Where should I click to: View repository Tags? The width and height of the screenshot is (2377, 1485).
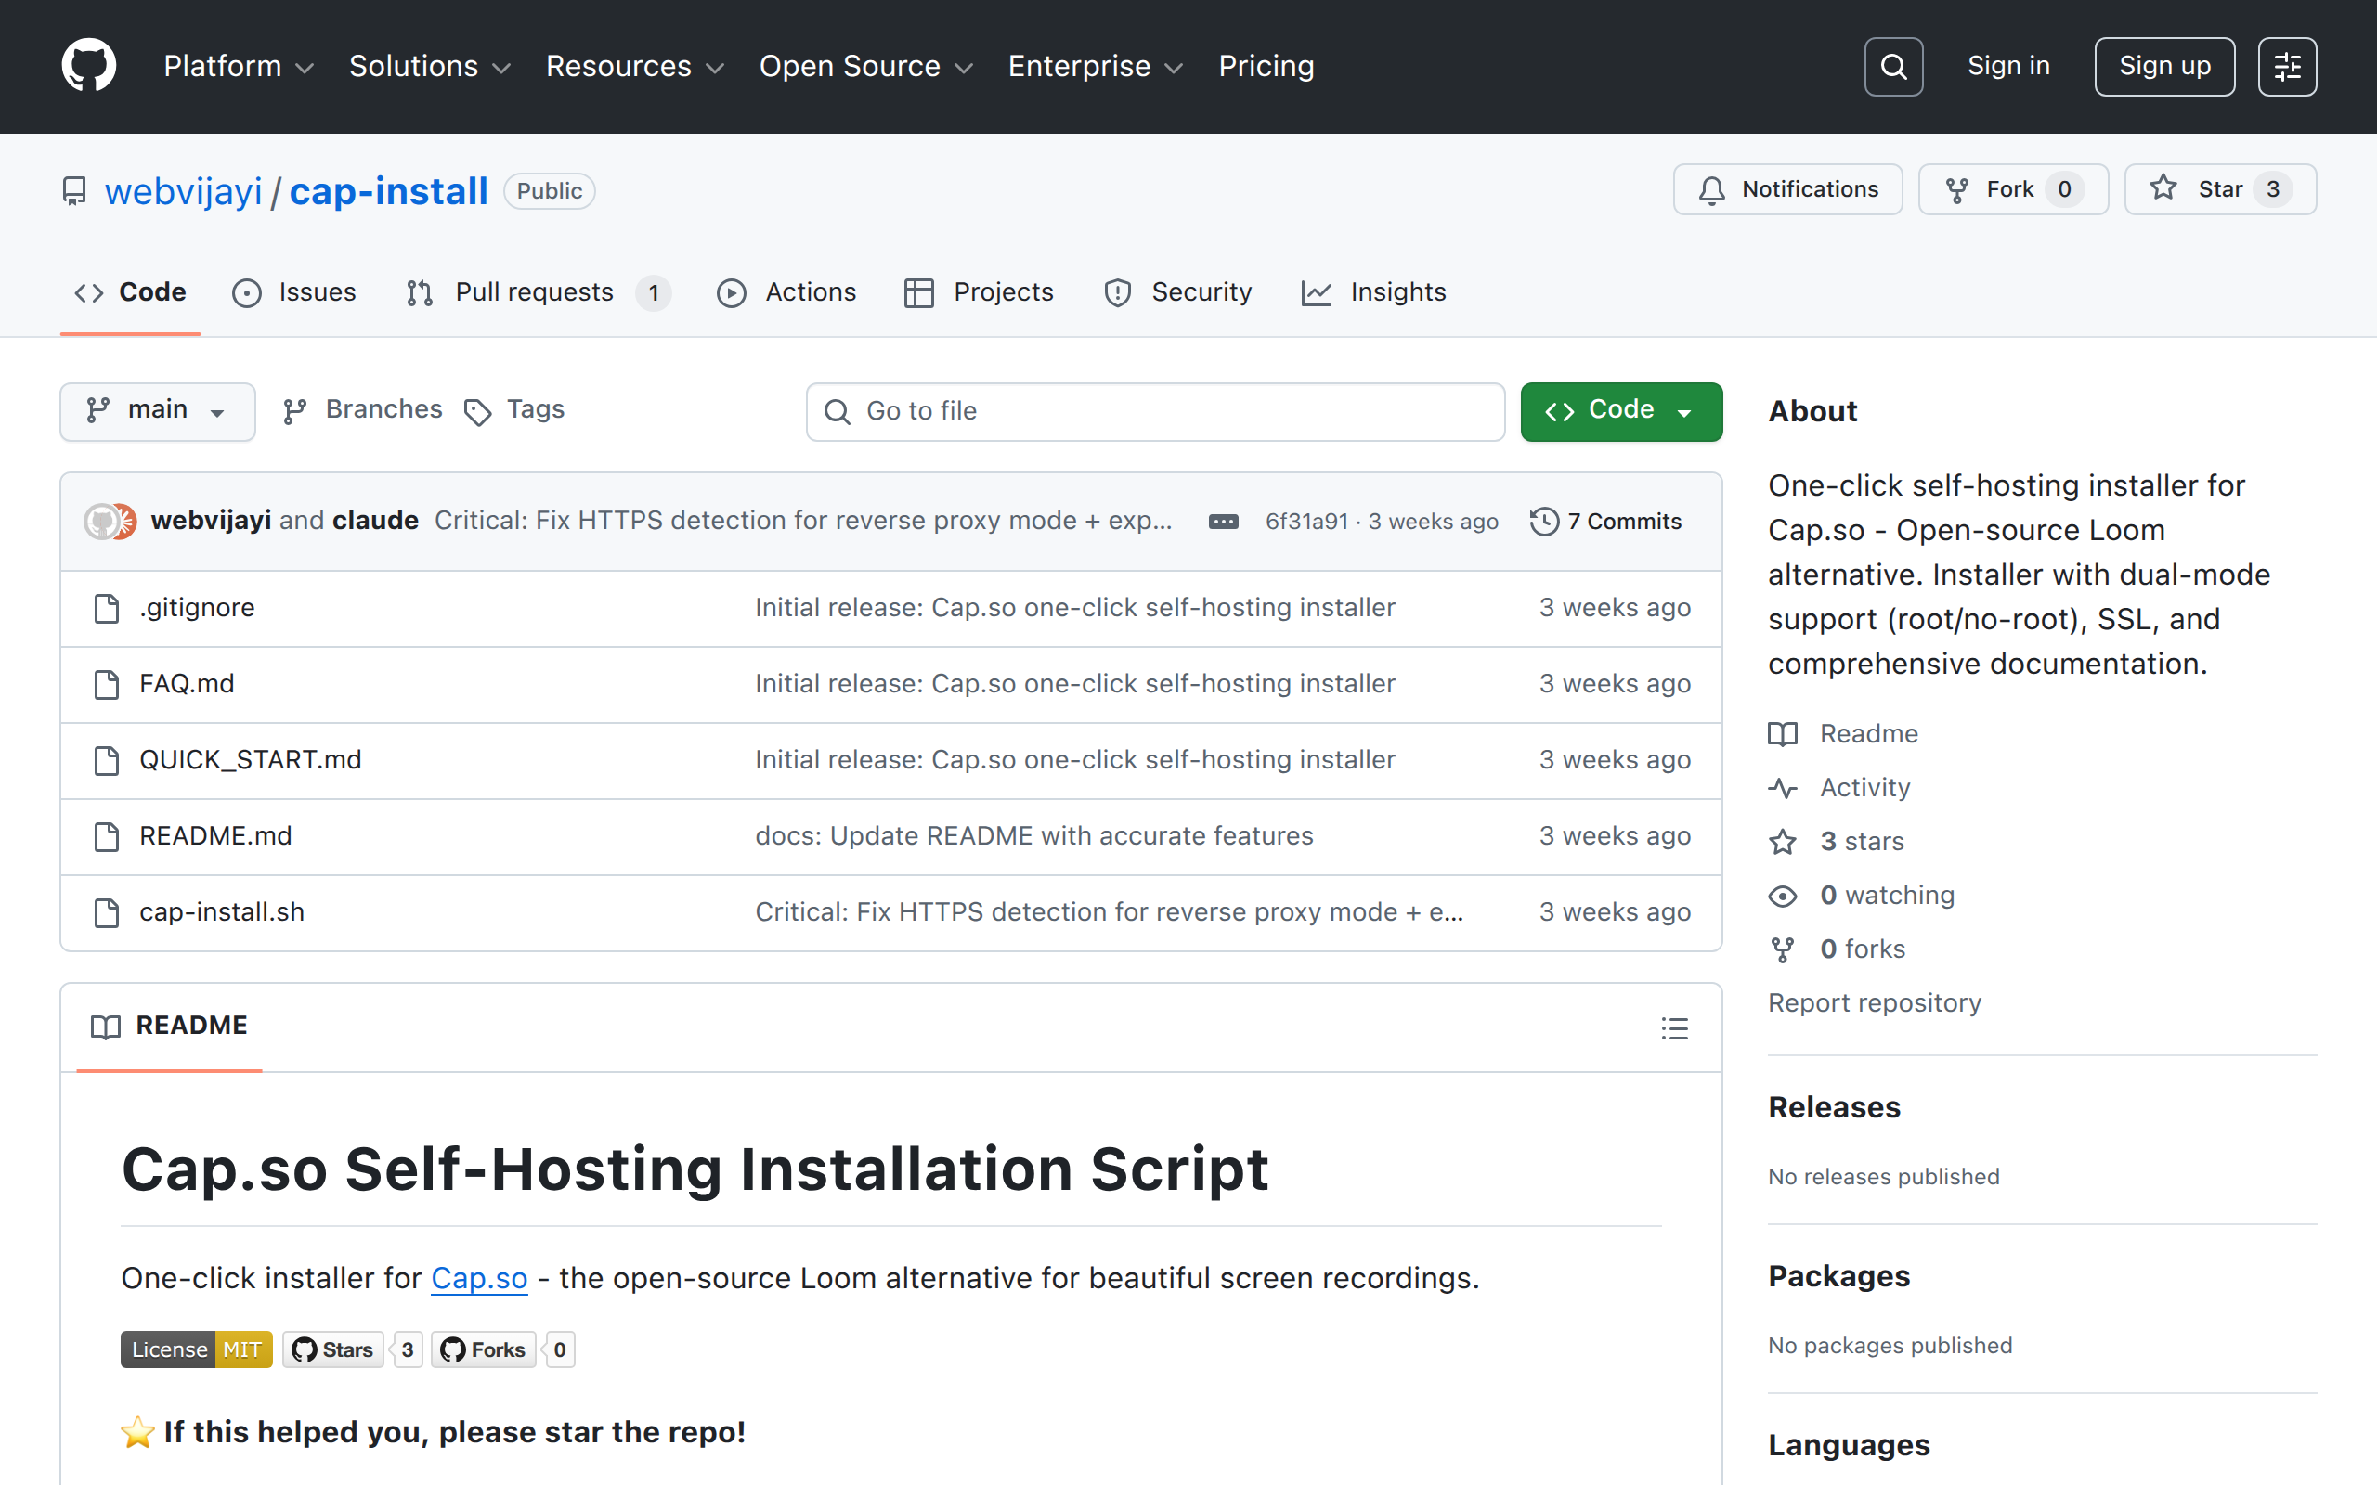(513, 410)
